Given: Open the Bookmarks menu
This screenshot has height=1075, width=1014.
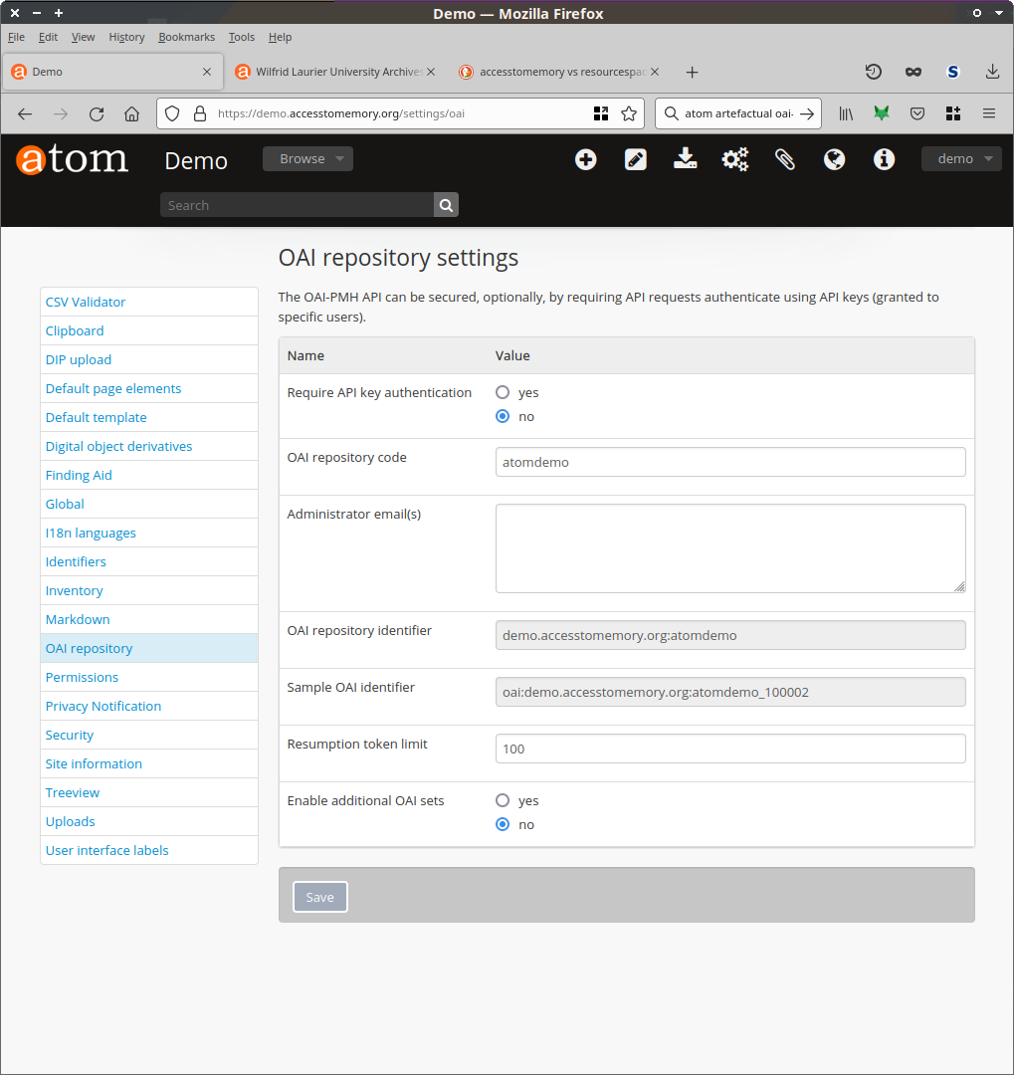Looking at the screenshot, I should click(x=186, y=37).
